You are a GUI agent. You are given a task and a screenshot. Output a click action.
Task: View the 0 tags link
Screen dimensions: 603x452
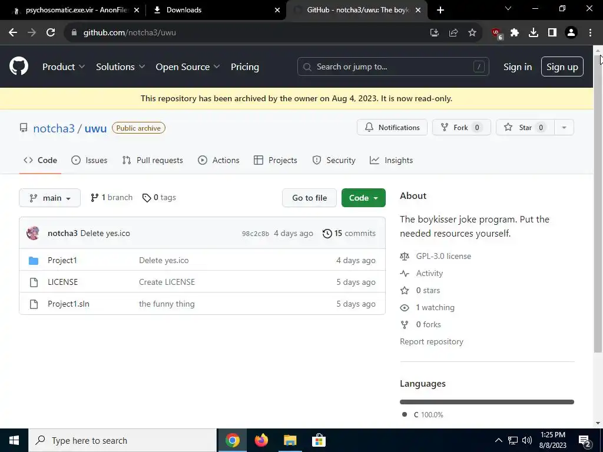pyautogui.click(x=159, y=197)
